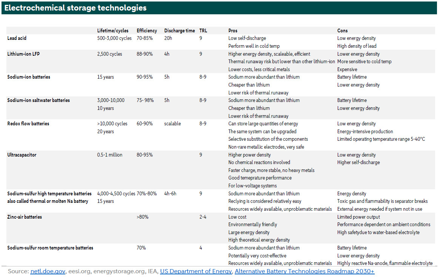Click the 'TRL' column header
Viewport: 440px width, 277px height.
point(203,30)
